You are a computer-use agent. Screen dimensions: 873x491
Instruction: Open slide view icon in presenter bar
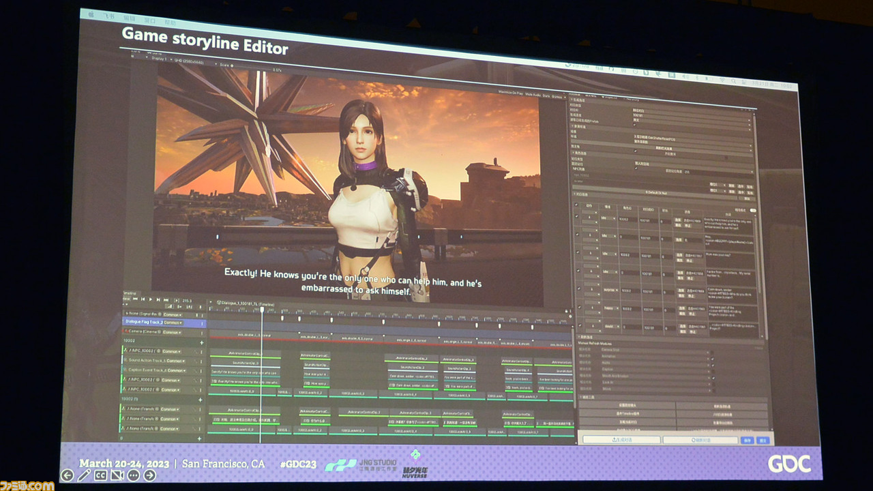(x=117, y=475)
